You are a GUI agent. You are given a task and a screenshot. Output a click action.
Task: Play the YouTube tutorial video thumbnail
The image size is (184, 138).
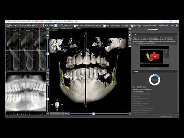(x=154, y=56)
